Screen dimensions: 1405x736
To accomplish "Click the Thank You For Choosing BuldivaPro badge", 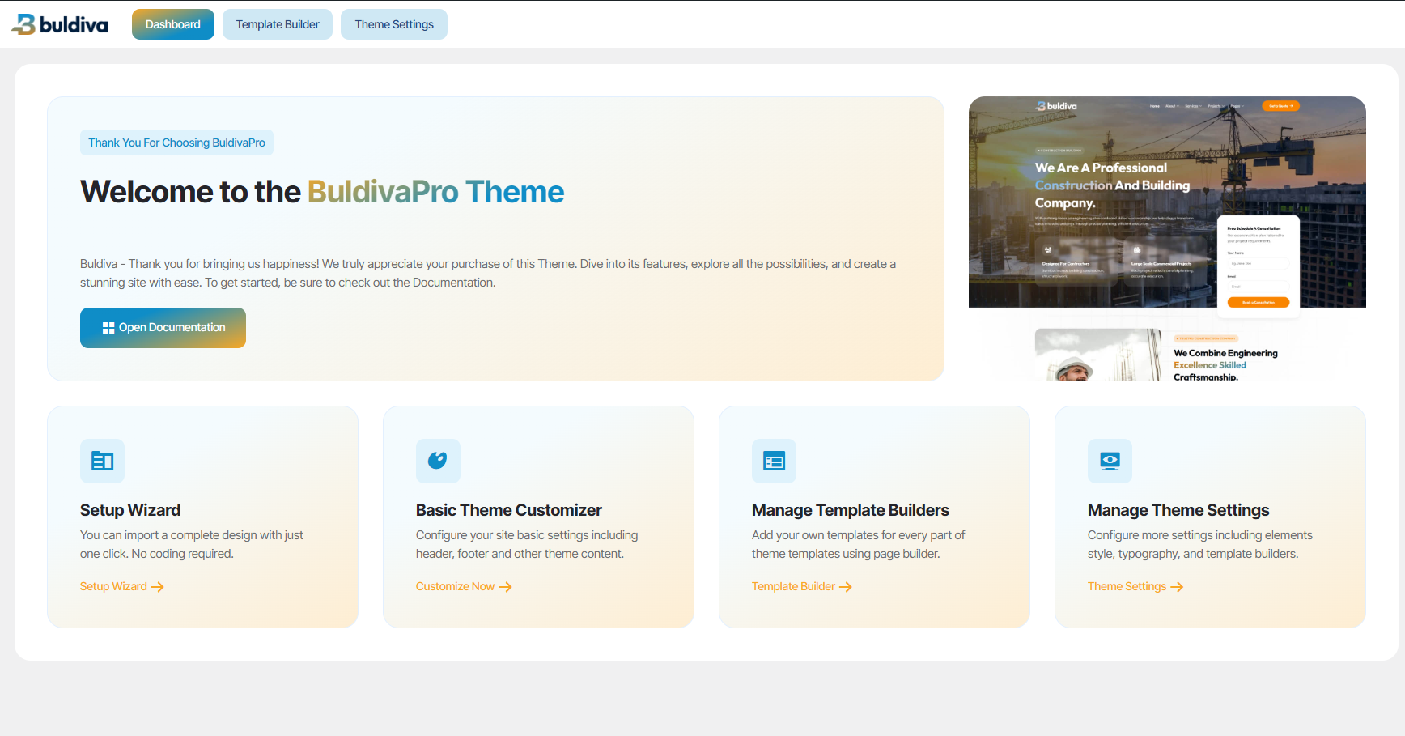I will pos(176,143).
